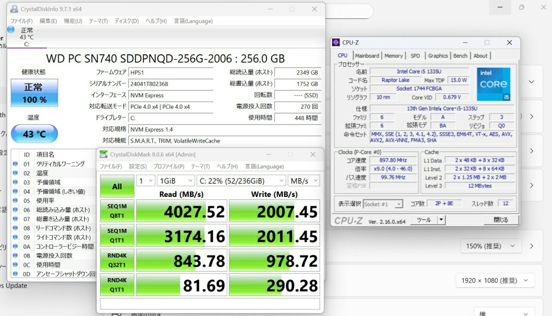Screen dimensions: 552x316
Task: Switch to the Memory tab in CPU-Z
Action: [393, 56]
